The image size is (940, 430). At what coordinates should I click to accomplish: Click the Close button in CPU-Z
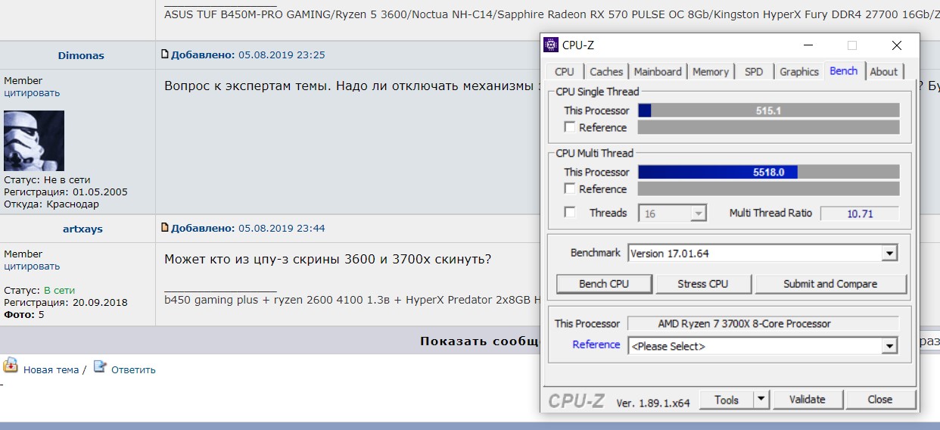tap(880, 399)
